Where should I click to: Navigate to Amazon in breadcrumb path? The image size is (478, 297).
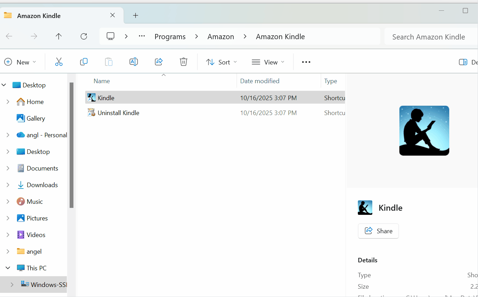(x=221, y=37)
